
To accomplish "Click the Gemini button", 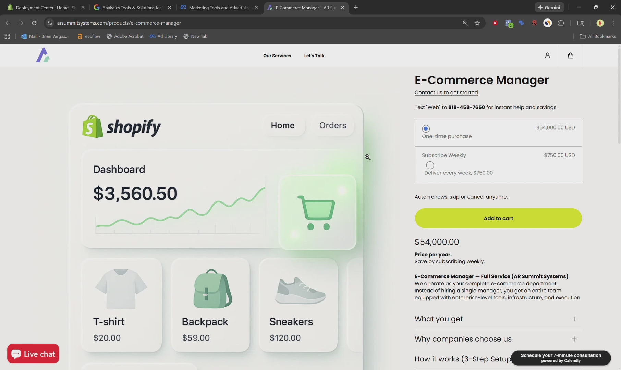I will (x=549, y=7).
